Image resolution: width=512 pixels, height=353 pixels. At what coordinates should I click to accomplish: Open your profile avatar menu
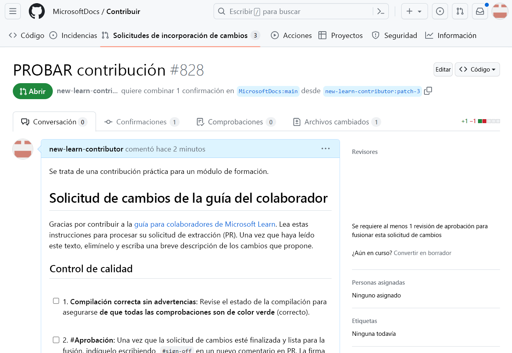point(500,11)
